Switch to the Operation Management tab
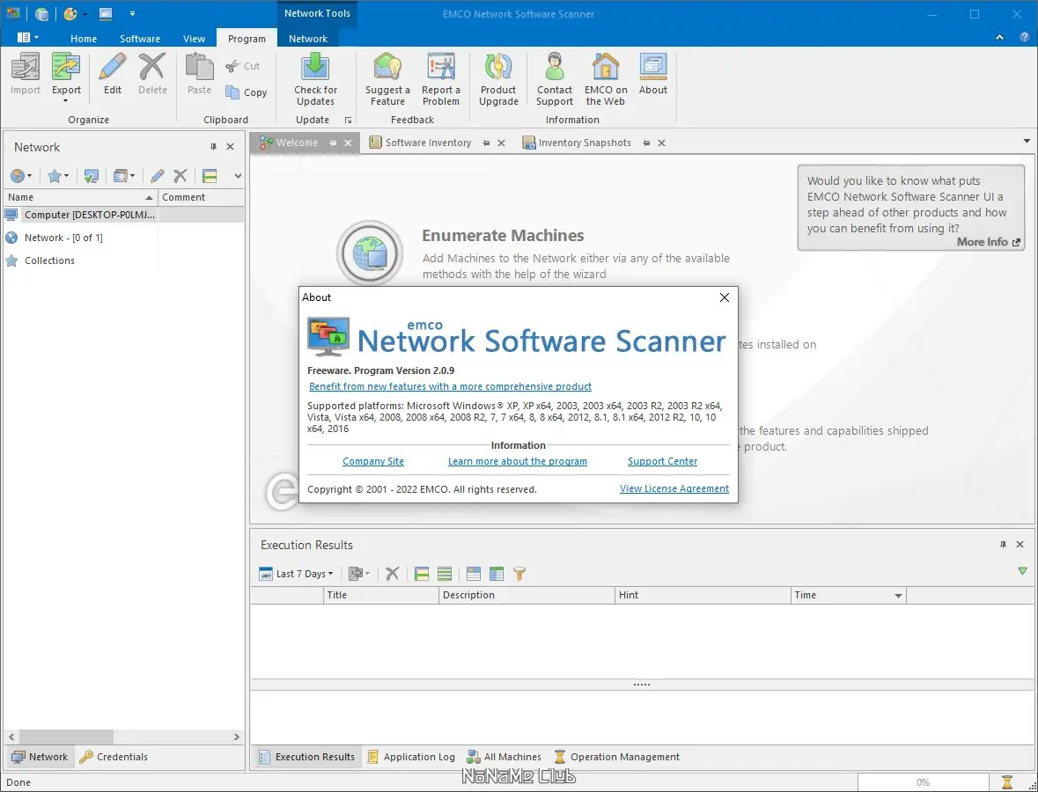The height and width of the screenshot is (792, 1038). coord(617,757)
